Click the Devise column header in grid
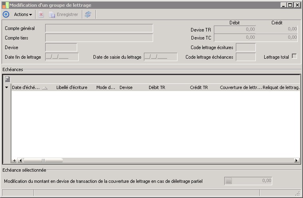Image resolution: width=303 pixels, height=198 pixels. (126, 87)
